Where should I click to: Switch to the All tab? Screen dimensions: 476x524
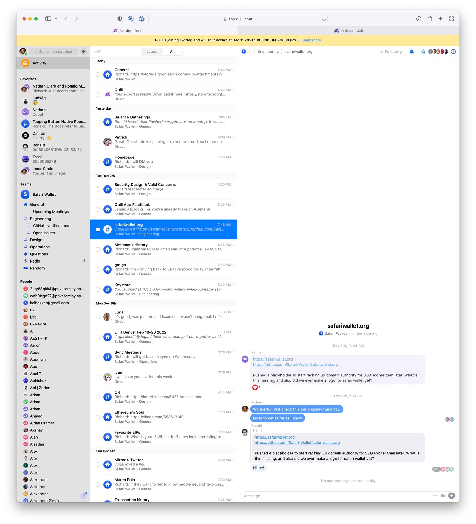click(172, 52)
